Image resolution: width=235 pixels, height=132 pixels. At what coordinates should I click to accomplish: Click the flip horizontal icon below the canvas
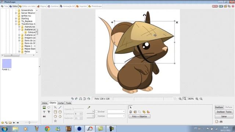(80, 99)
